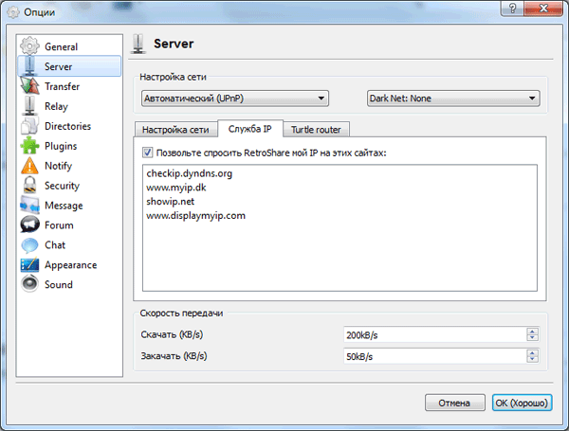Open the Relay server icon
Screen dimensions: 569x431
(x=29, y=106)
